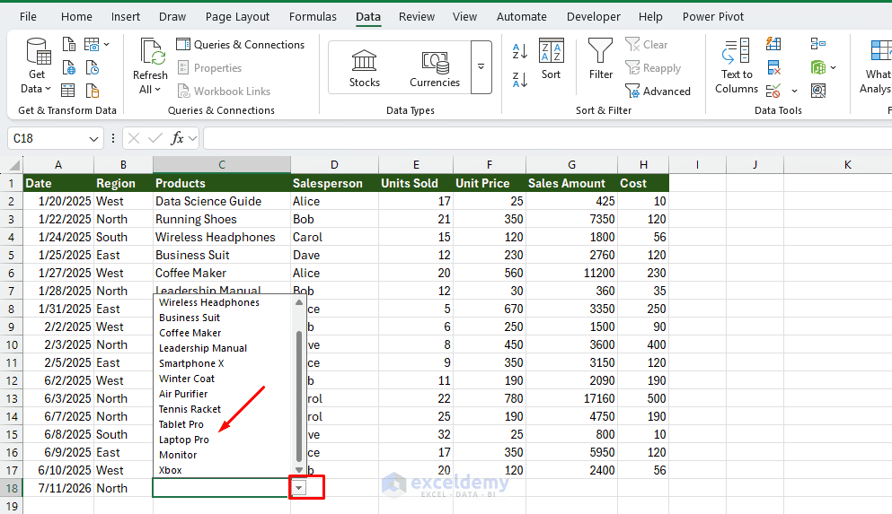
Task: Click From Text/CSV icon
Action: tap(69, 44)
